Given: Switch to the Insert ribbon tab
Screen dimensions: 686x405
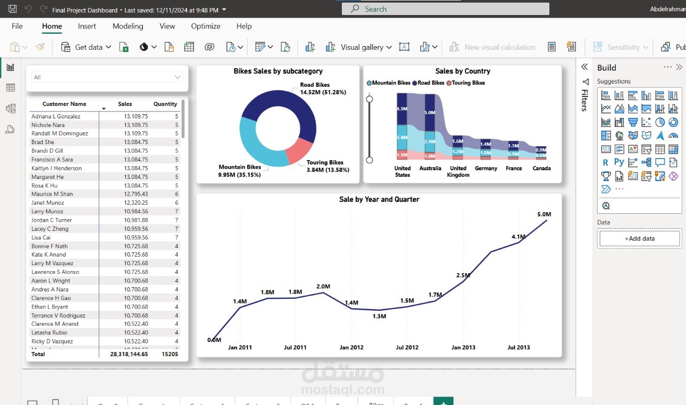Looking at the screenshot, I should pos(87,26).
